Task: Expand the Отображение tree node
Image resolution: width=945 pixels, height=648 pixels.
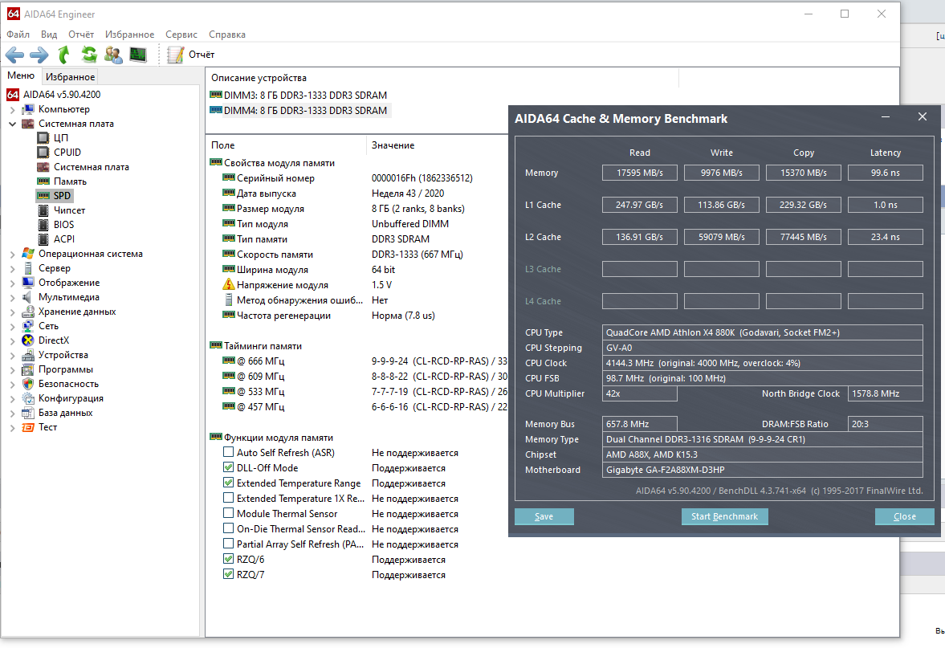Action: click(13, 283)
